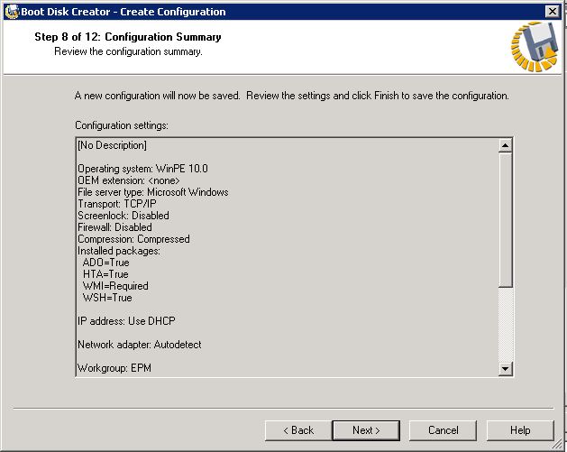567x452 pixels.
Task: Select 'HTA=True' package entry
Action: point(105,274)
